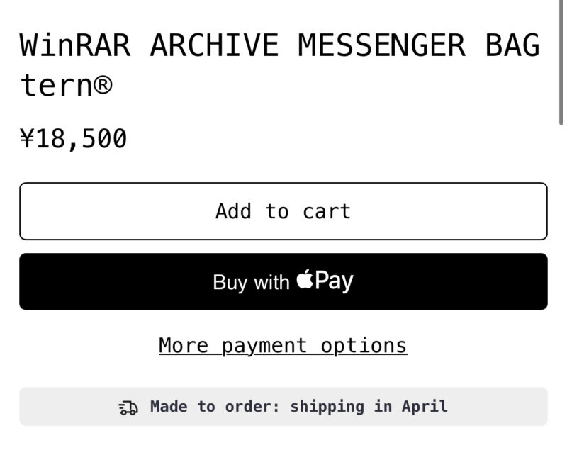Select the WinRAR ARCHIVE MESSENGER BAG title
Viewport: 567px width, 450px height.
tap(279, 45)
